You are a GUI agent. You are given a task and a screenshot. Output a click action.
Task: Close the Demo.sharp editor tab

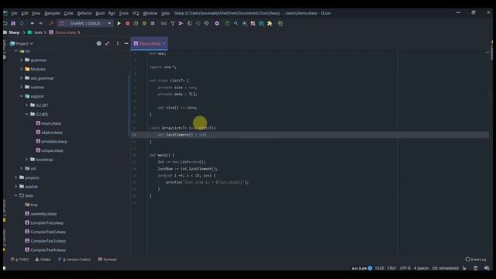pos(164,43)
